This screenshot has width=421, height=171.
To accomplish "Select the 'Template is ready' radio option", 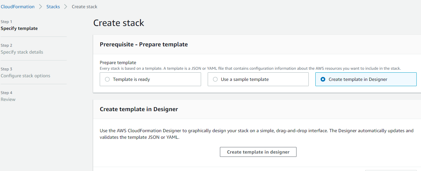I will point(150,79).
